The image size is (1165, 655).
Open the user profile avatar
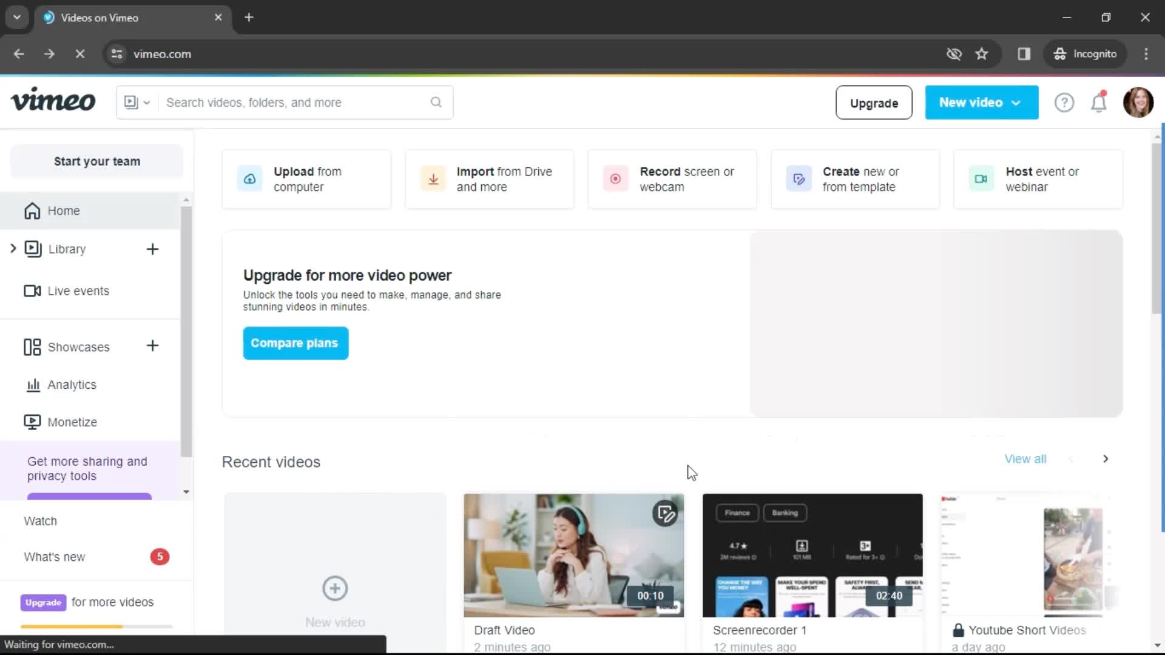[1138, 102]
